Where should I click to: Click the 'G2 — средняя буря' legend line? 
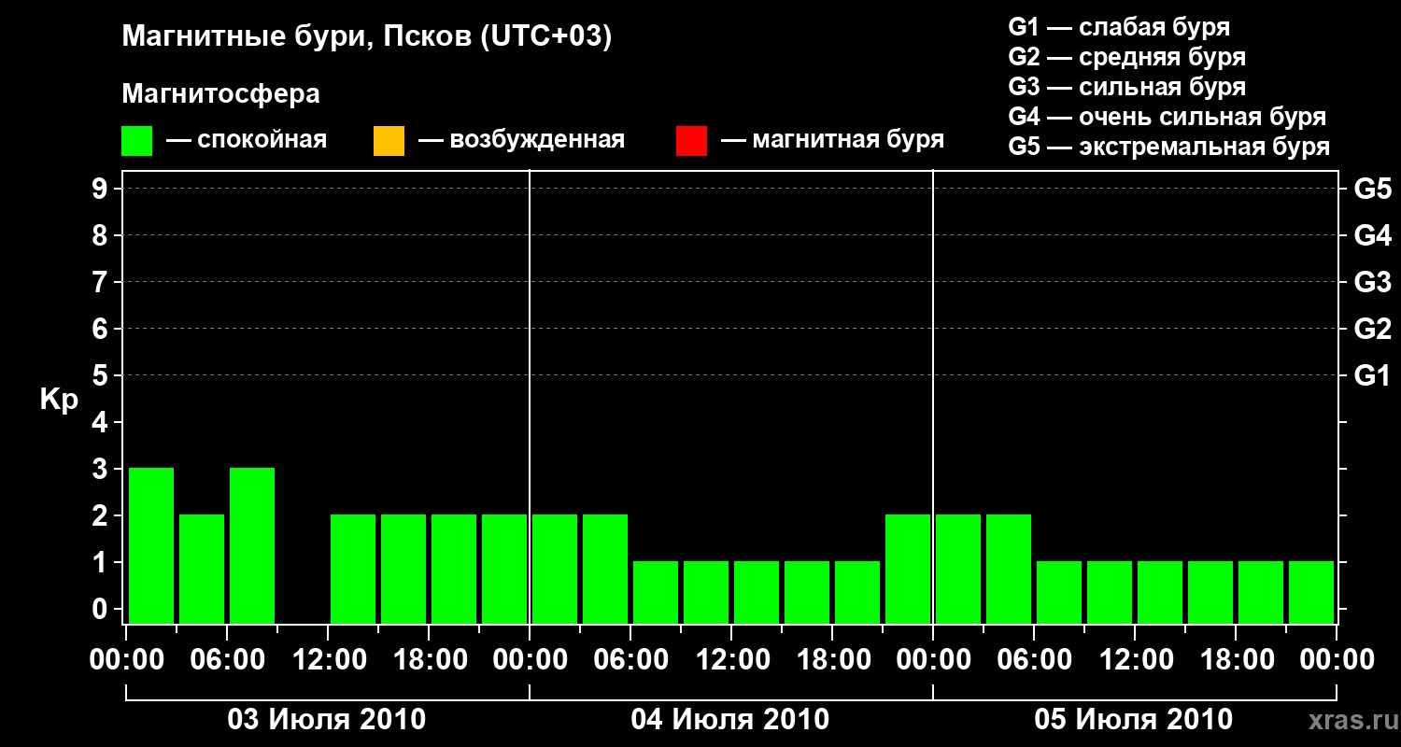coord(1127,57)
